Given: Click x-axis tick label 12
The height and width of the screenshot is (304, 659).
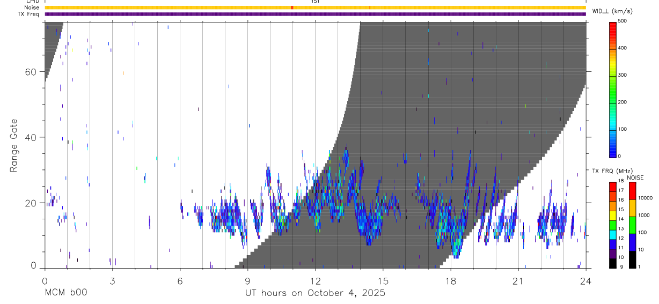Looking at the screenshot, I should [316, 280].
